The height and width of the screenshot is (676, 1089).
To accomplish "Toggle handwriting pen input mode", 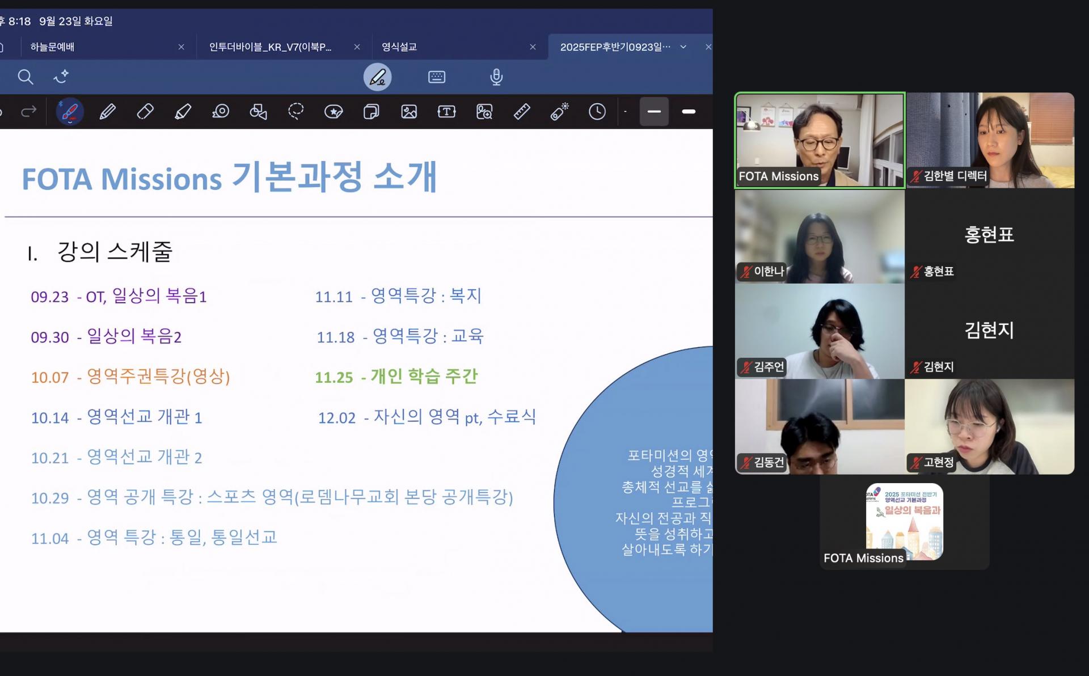I will [377, 77].
